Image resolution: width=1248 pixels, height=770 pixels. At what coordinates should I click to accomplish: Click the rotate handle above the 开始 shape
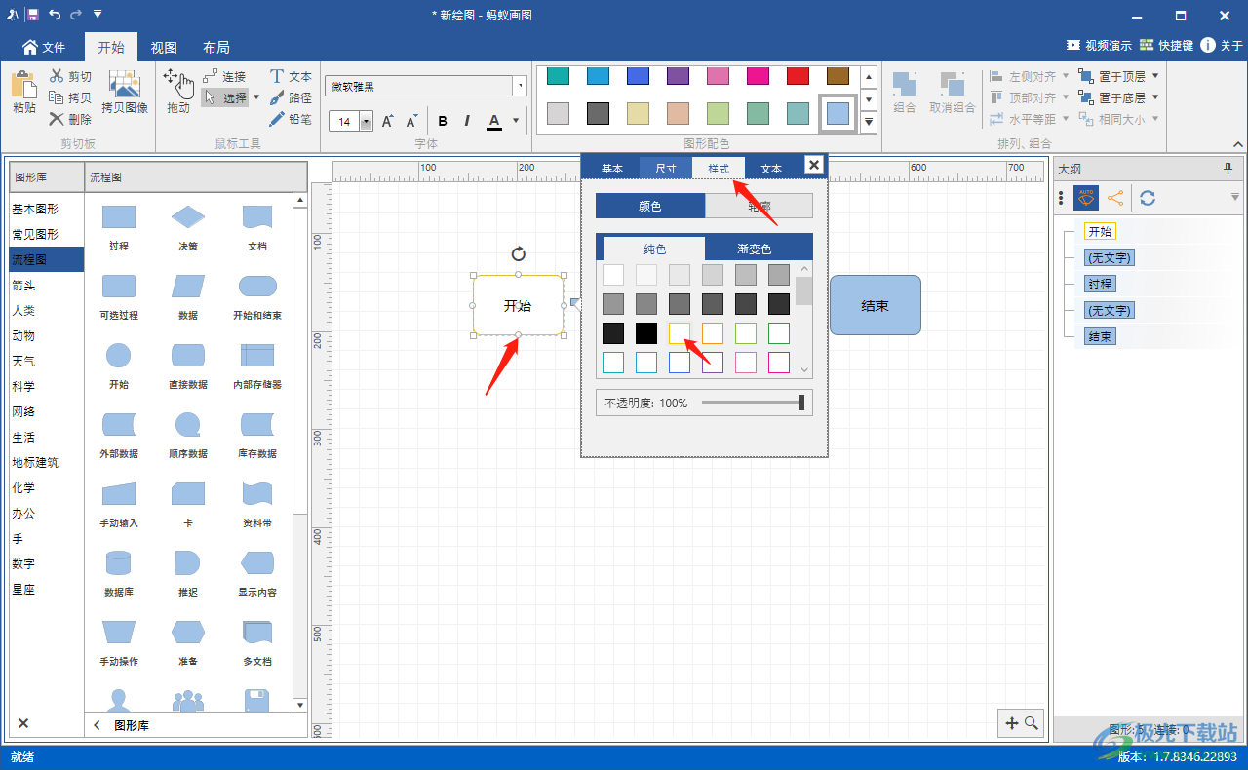pyautogui.click(x=519, y=254)
